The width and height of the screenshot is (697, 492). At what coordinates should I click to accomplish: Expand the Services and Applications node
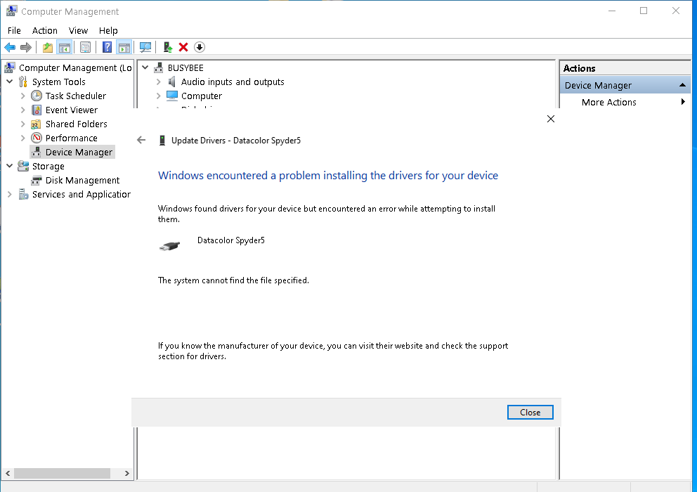(10, 195)
